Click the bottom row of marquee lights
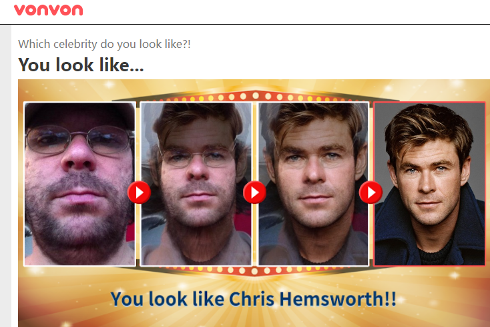 255,270
